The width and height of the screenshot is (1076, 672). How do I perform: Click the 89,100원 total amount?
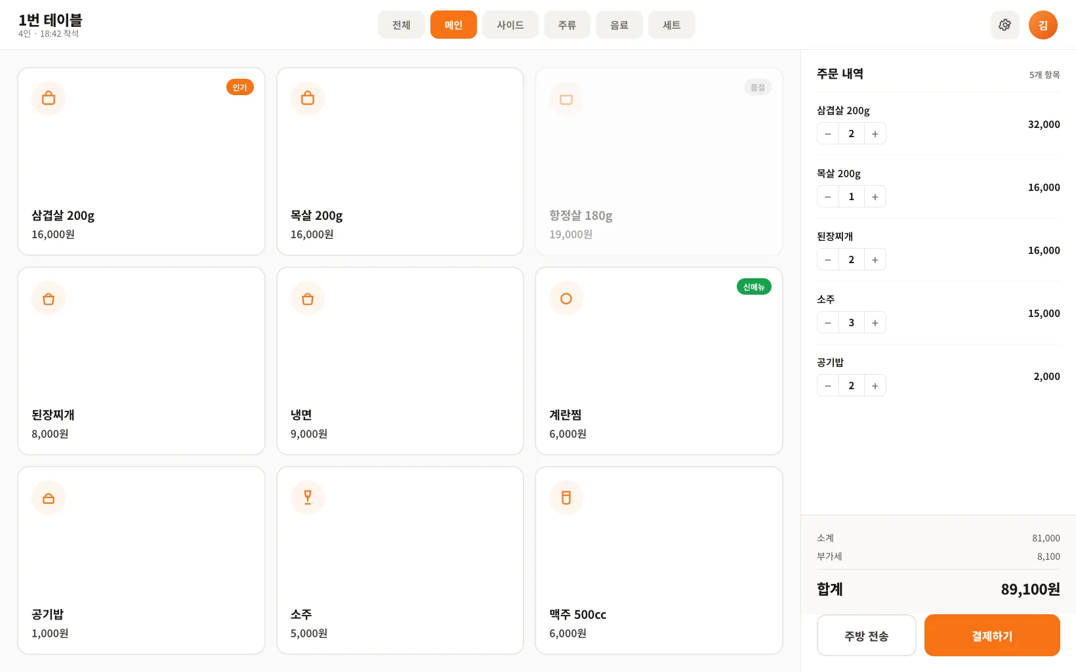click(1030, 589)
